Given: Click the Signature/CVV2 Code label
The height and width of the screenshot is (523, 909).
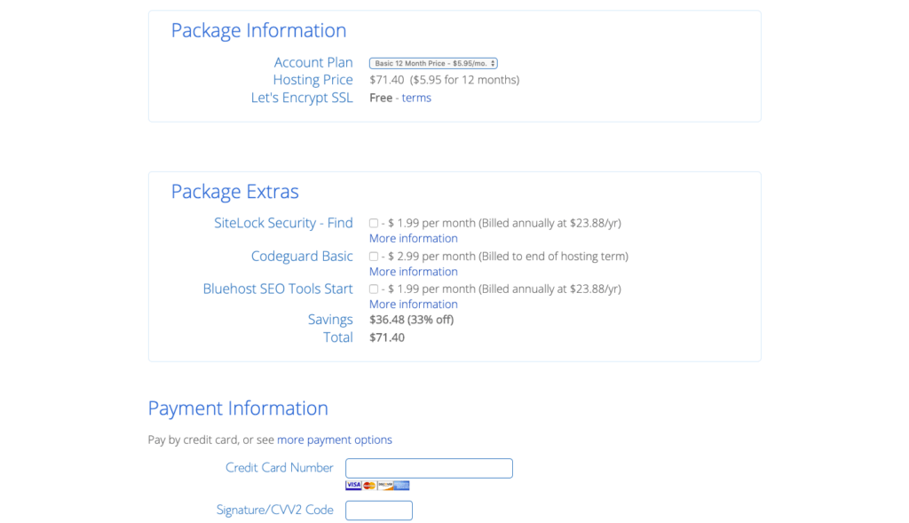Looking at the screenshot, I should tap(275, 510).
